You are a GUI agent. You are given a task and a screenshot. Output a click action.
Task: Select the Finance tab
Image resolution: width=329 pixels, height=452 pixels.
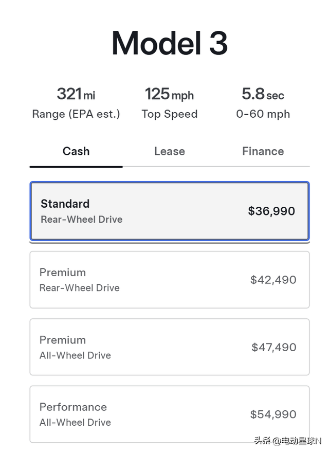[x=263, y=151]
